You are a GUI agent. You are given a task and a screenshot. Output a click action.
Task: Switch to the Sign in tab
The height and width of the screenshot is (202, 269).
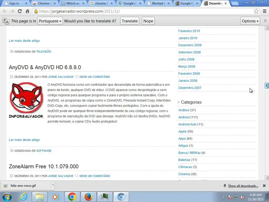[x=15, y=3]
